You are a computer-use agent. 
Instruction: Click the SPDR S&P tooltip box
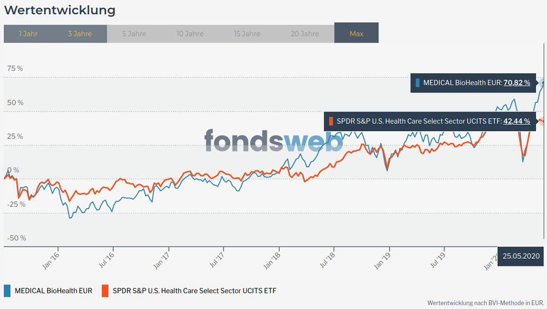(418, 121)
